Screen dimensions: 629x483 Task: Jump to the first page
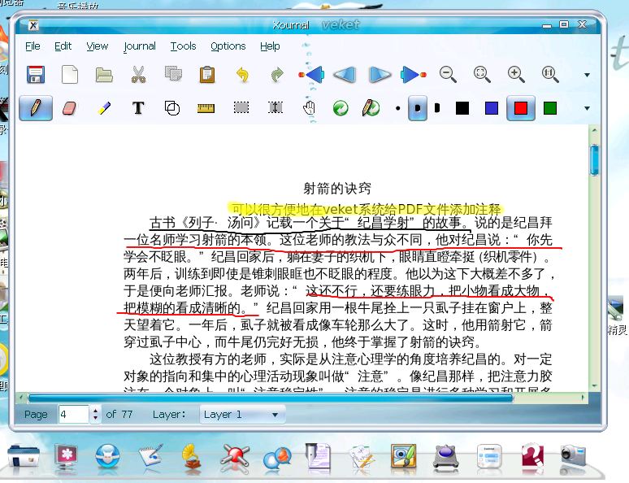tap(312, 75)
